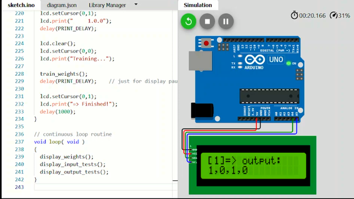This screenshot has width=354, height=199.
Task: Click the 00:20.166 elapsed time readout
Action: point(312,15)
